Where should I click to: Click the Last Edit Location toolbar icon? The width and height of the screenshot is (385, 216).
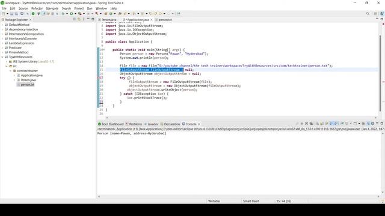tap(151, 14)
